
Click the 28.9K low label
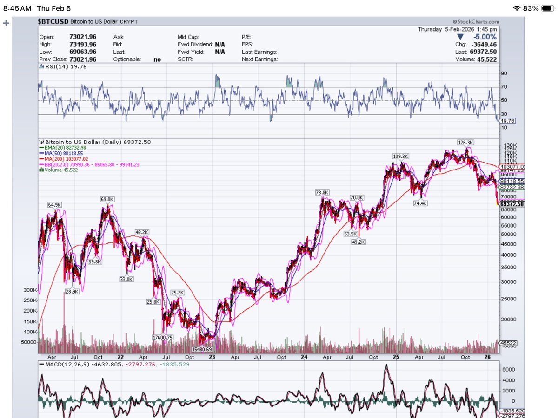coord(72,291)
